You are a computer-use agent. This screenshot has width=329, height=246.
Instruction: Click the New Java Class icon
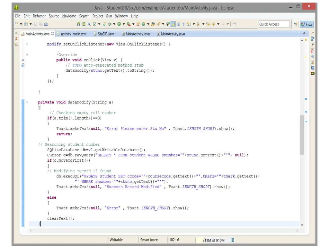click(x=144, y=24)
